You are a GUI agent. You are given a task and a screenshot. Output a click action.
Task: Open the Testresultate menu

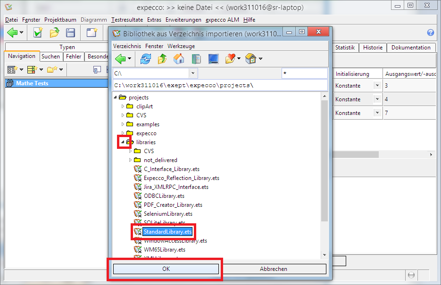point(127,20)
